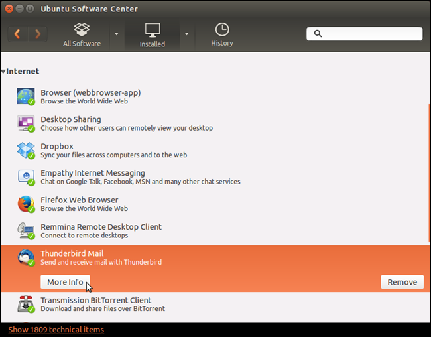
Task: Click the Thunderbird Mail icon
Action: click(x=26, y=257)
